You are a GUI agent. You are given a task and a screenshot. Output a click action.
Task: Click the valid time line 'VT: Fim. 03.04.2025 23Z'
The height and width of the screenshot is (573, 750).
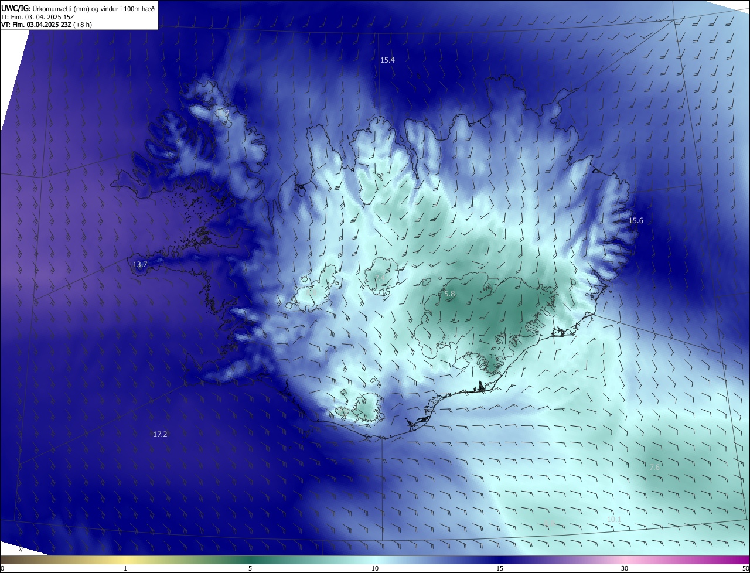tap(36, 25)
